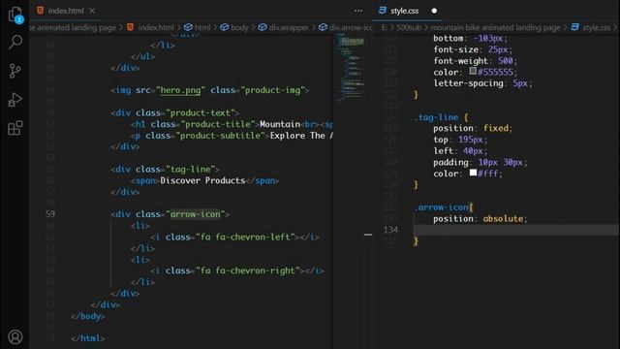The width and height of the screenshot is (620, 349).
Task: Click the 'arrow-icon' class value in HTML
Action: (196, 214)
